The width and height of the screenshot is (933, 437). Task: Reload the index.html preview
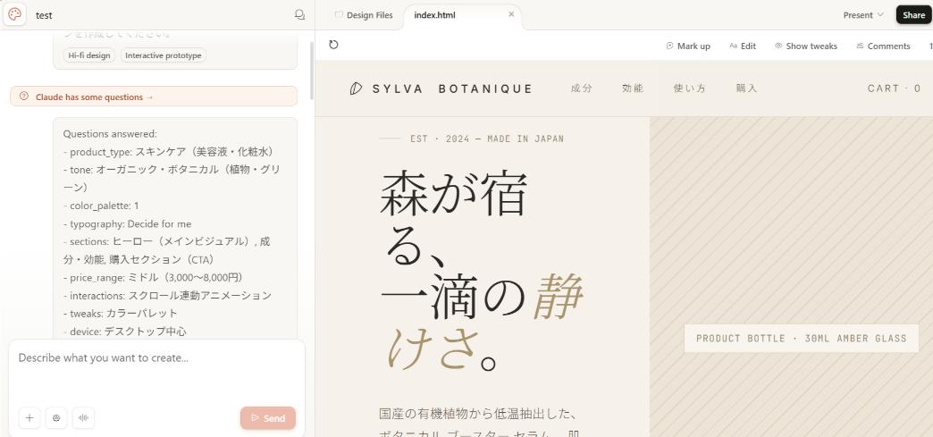(x=333, y=45)
